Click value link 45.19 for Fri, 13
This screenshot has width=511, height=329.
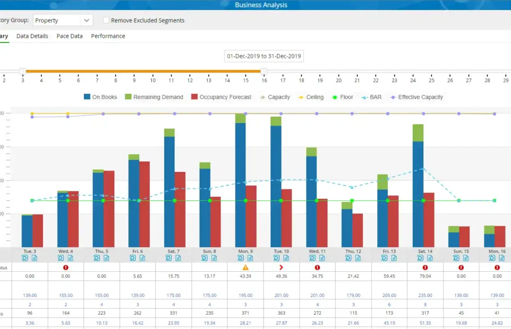389,323
